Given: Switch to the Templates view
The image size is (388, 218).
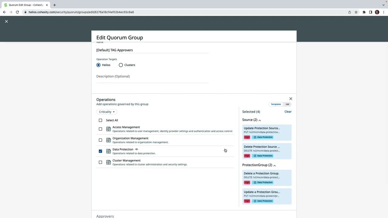Looking at the screenshot, I should click(x=276, y=104).
